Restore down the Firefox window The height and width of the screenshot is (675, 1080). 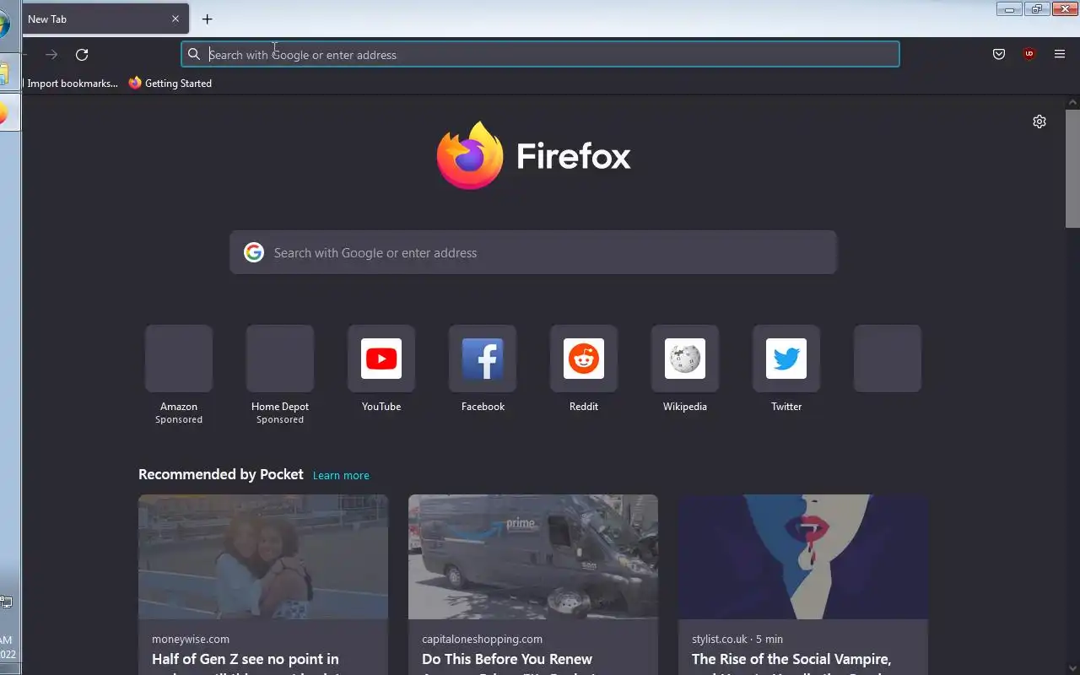(1037, 8)
